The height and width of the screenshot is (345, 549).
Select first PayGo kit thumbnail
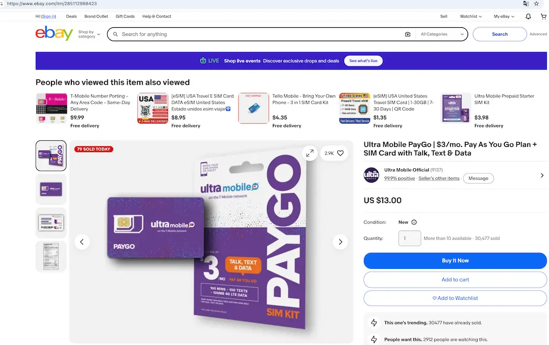[x=51, y=156]
